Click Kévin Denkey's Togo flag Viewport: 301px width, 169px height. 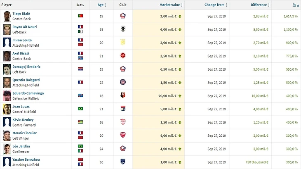pos(80,122)
